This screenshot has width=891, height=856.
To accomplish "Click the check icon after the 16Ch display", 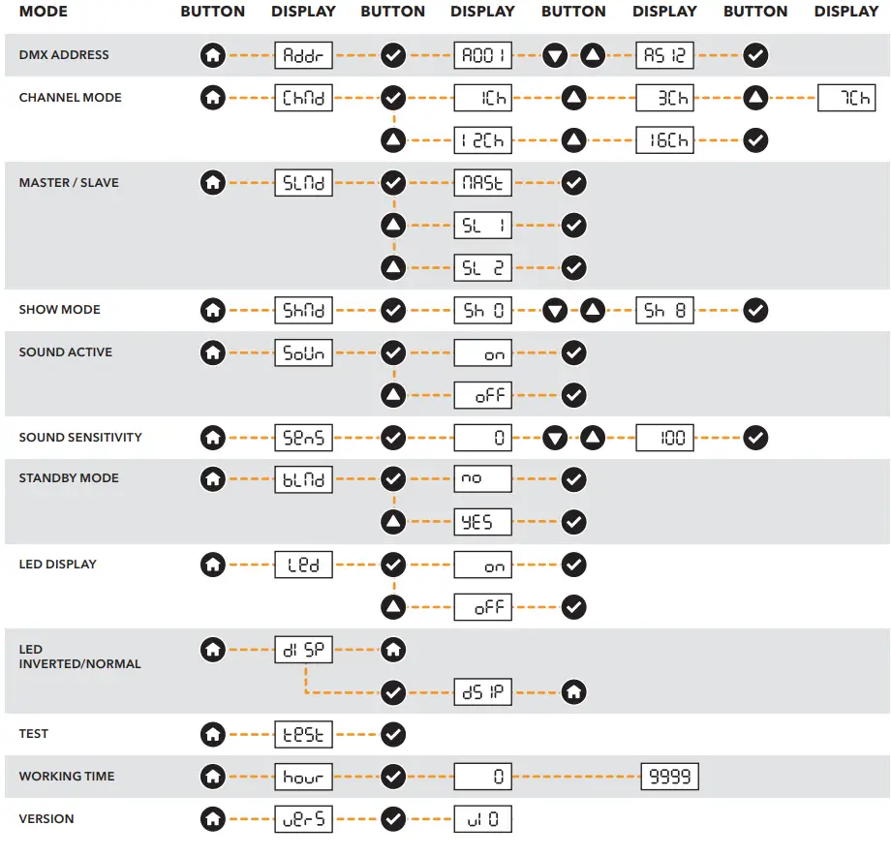I will pyautogui.click(x=755, y=140).
